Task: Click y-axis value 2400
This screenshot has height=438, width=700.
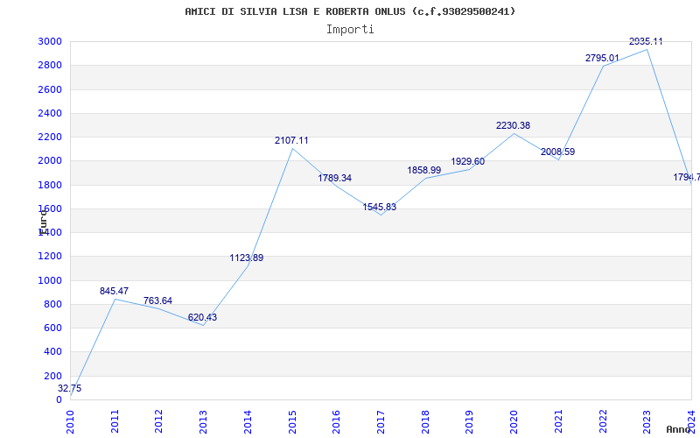Action: pyautogui.click(x=50, y=113)
